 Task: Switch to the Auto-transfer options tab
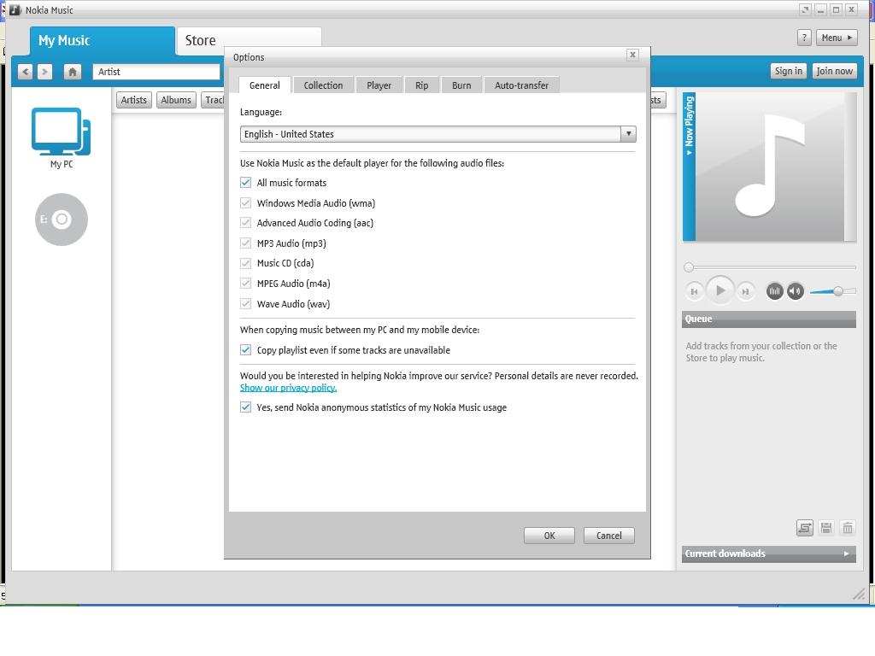click(x=521, y=85)
